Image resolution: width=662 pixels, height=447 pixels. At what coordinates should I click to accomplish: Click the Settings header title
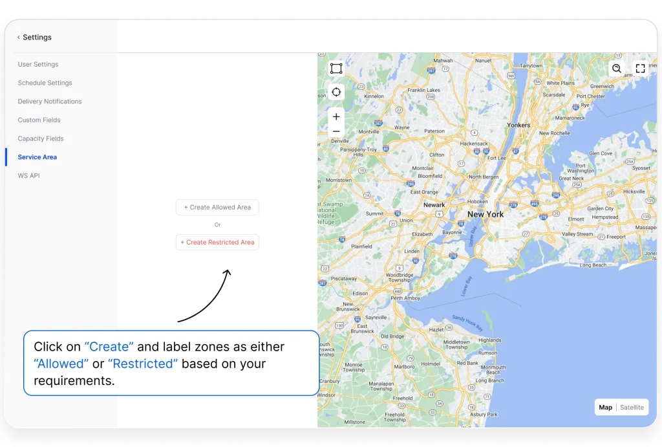pyautogui.click(x=37, y=37)
